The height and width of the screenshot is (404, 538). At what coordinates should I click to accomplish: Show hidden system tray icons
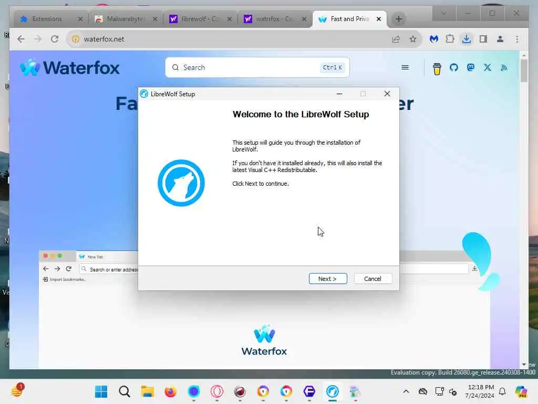tap(406, 391)
